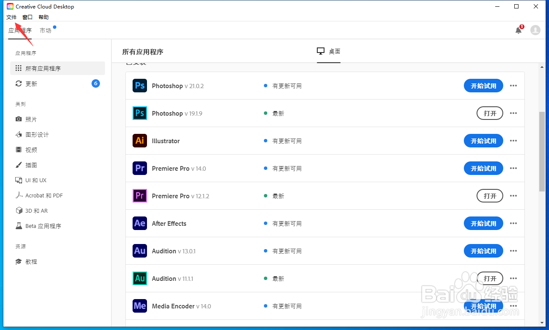Screen dimensions: 549x330
Task: Open more options for After Effects
Action: (x=513, y=223)
